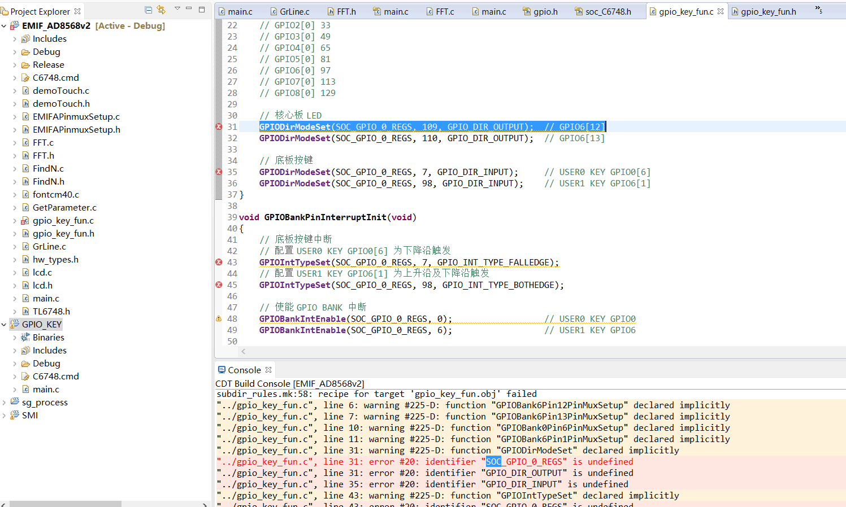This screenshot has width=846, height=507.
Task: Click error marker on line 31
Action: pos(219,127)
